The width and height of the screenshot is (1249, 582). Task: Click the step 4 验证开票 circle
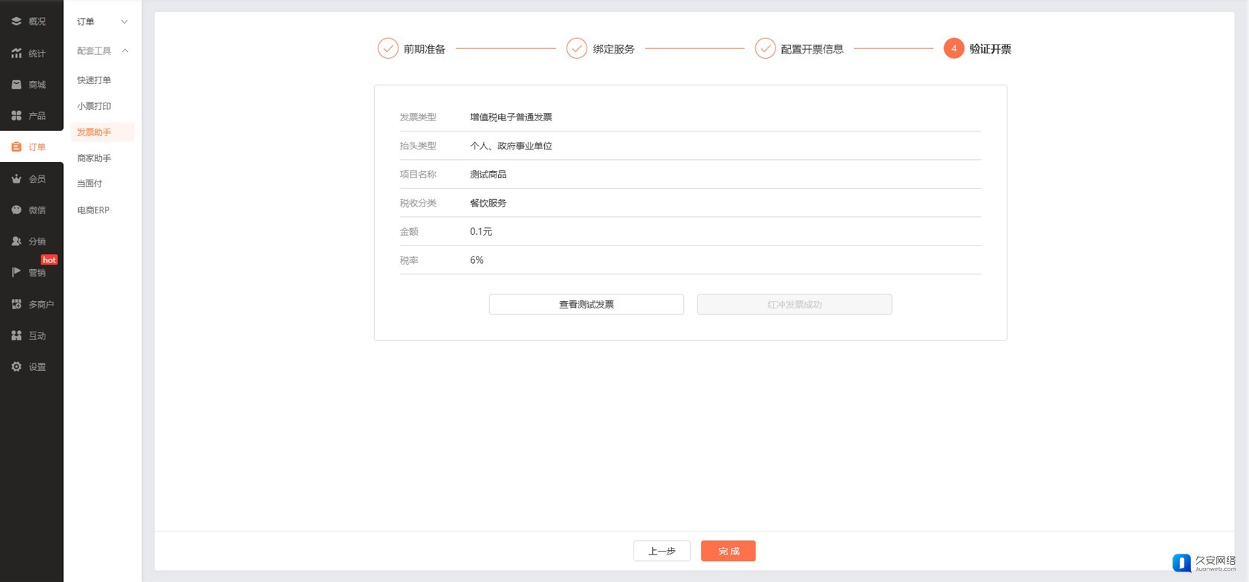point(954,49)
